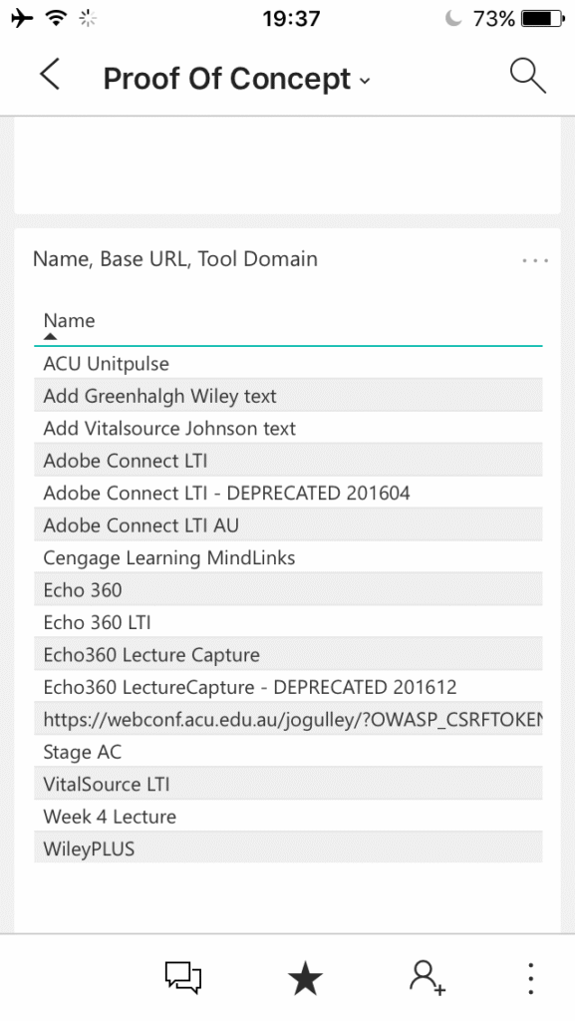Open the comments chat bubble icon
This screenshot has height=1021, width=575.
click(182, 977)
